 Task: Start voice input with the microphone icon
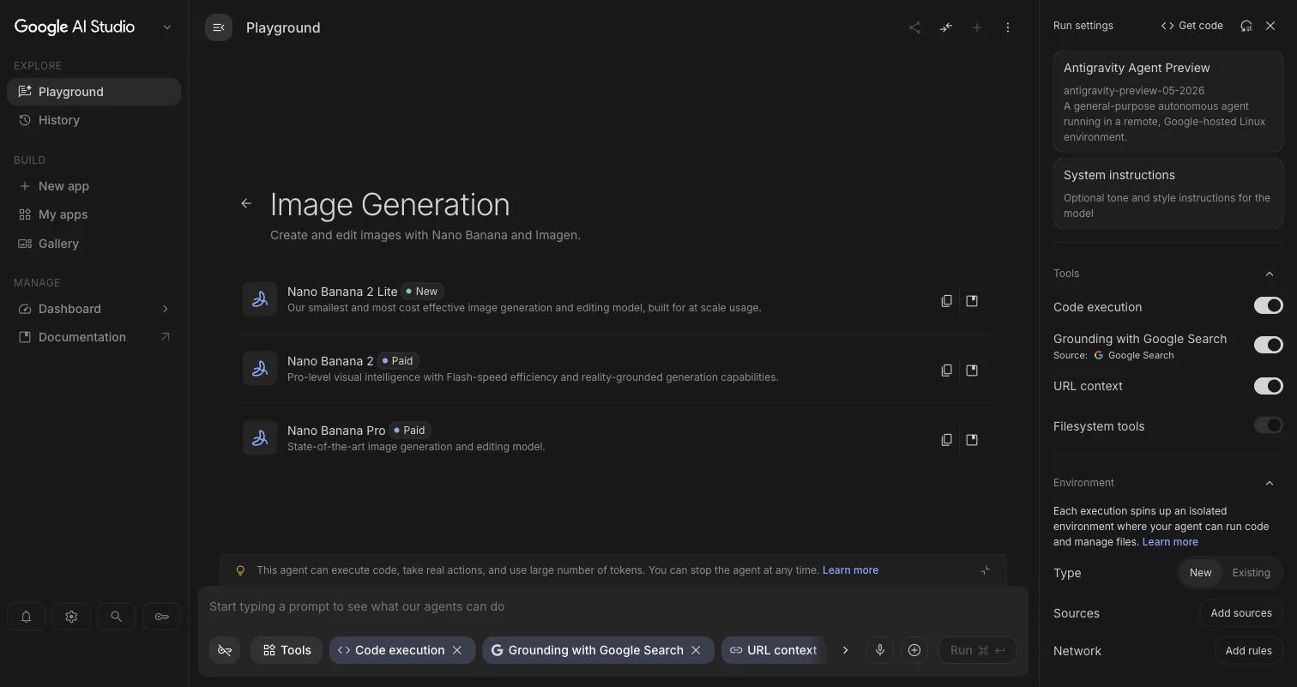click(880, 650)
